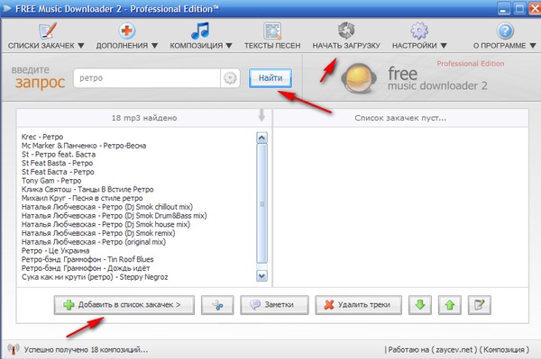Screen dimensions: 541x359
Task: Select Mc Marker & Панченко - Ретро-Весна
Action: [84, 146]
